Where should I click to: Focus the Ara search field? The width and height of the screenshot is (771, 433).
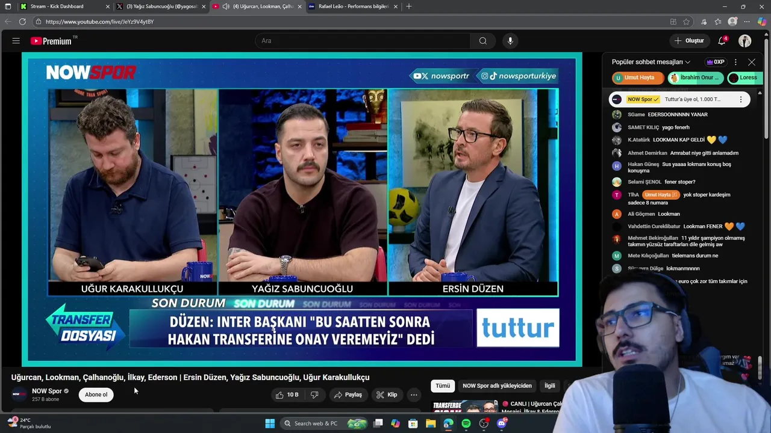click(363, 41)
